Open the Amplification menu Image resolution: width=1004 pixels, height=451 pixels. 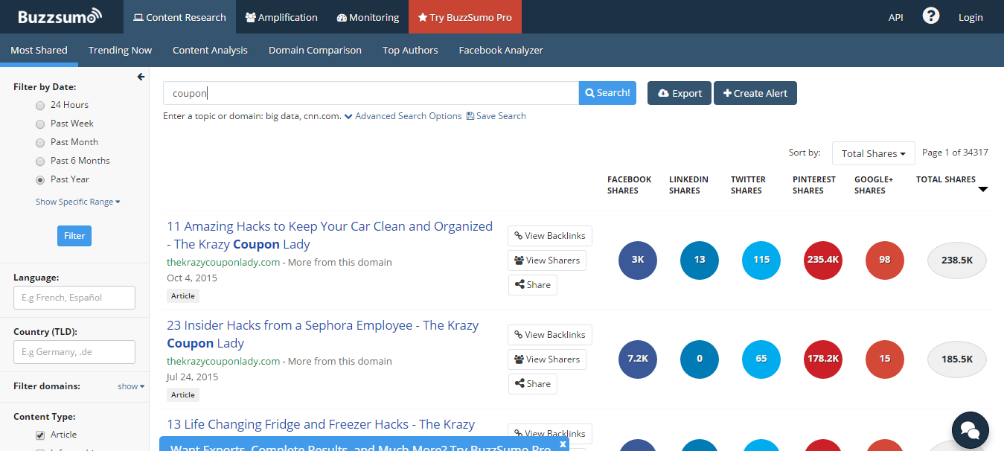(x=281, y=17)
